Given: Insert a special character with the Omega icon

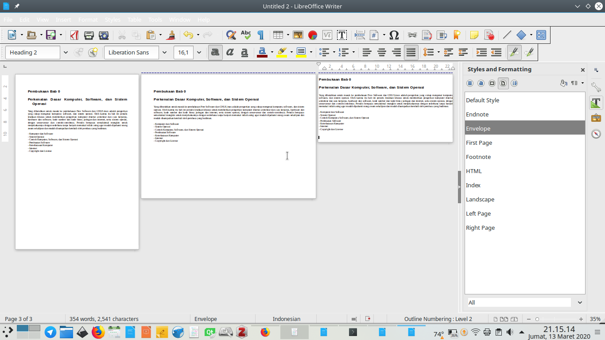Looking at the screenshot, I should tap(394, 35).
